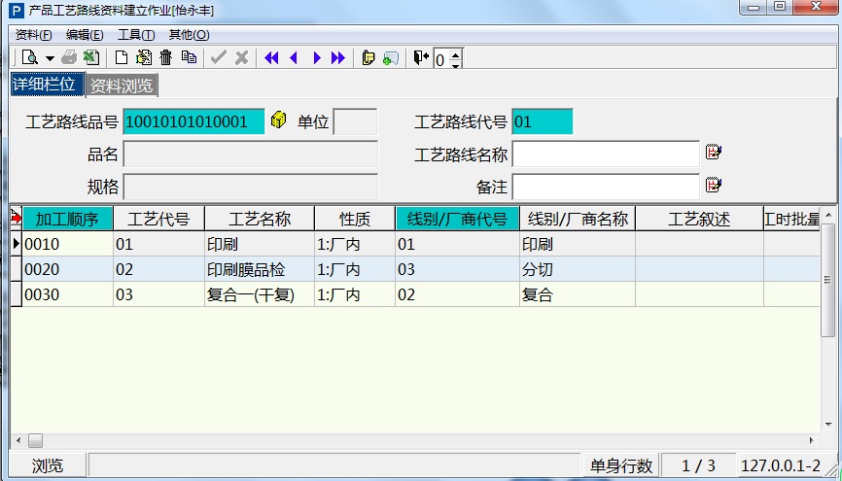The width and height of the screenshot is (842, 481).
Task: Open the 其他(O) menu
Action: (189, 35)
